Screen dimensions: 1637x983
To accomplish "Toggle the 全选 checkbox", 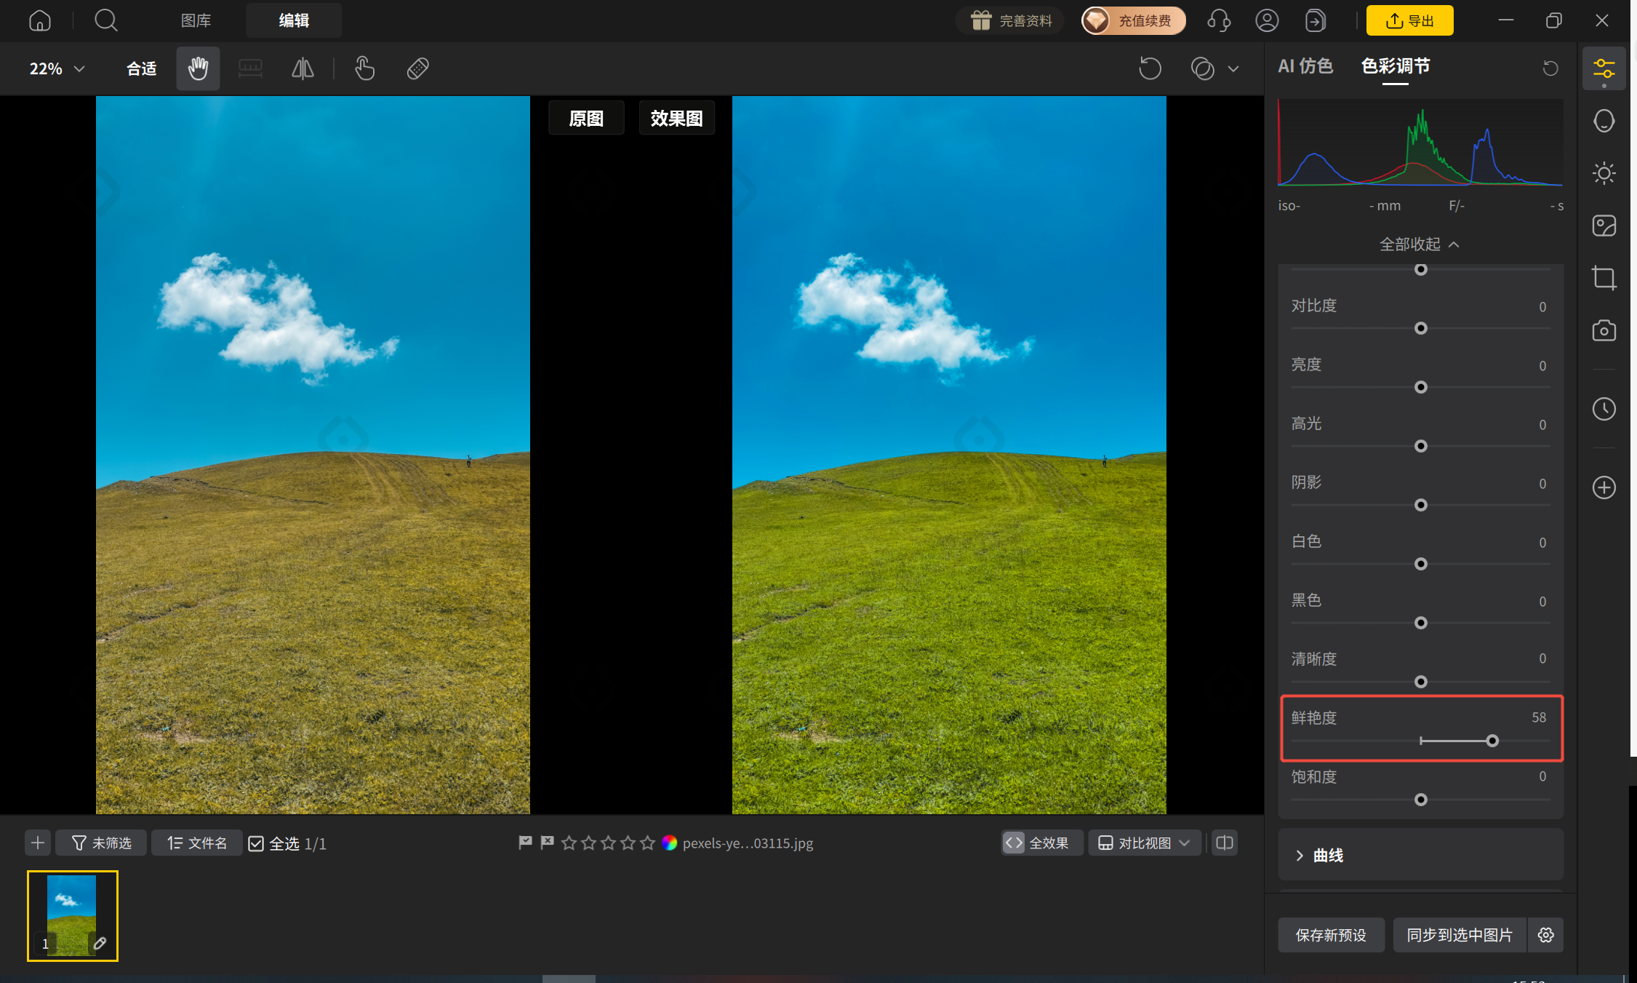I will [x=256, y=843].
